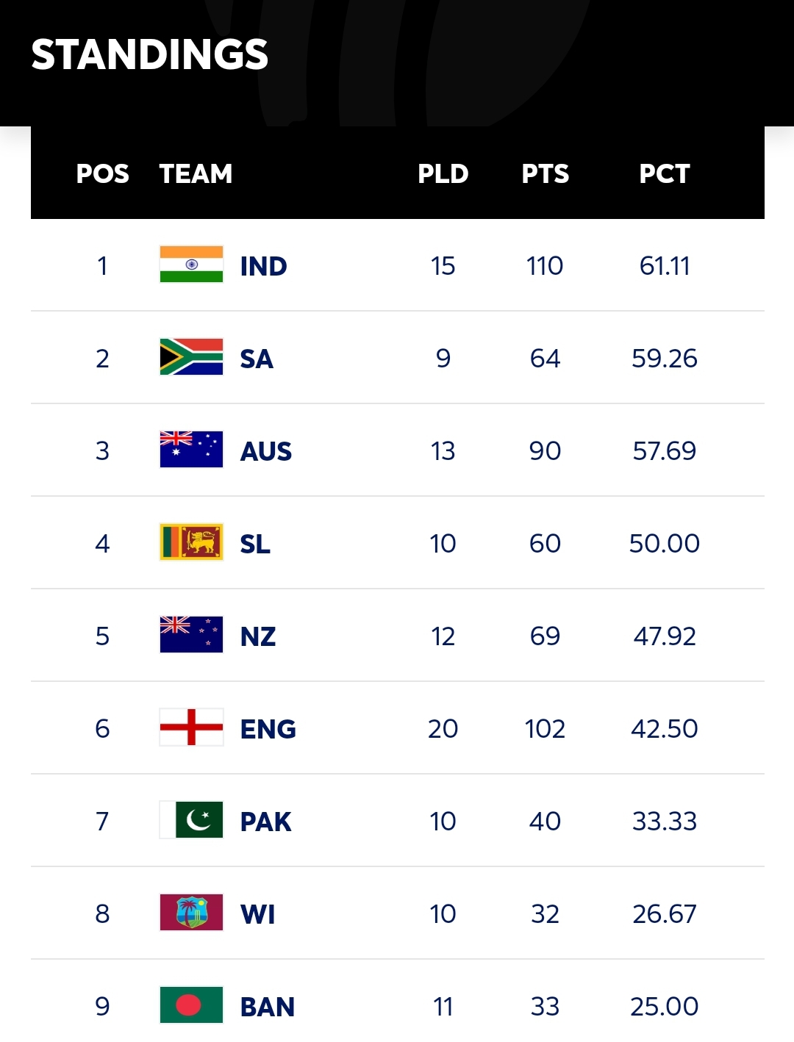Select India's 61.11 percentage value

pyautogui.click(x=665, y=266)
